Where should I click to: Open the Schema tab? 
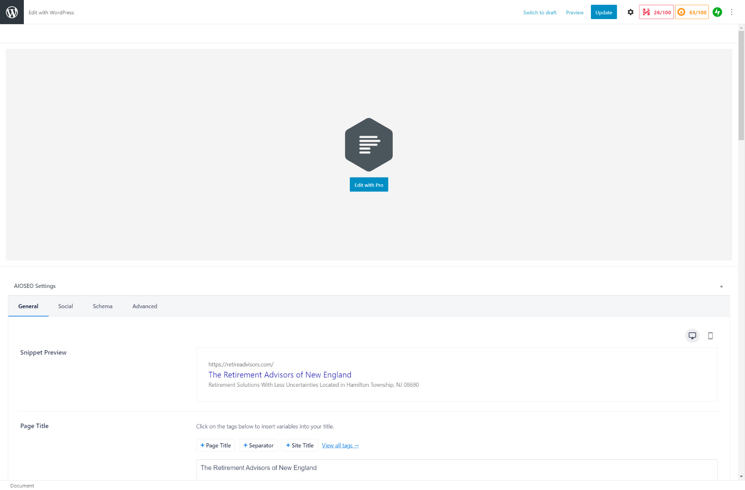click(x=102, y=306)
